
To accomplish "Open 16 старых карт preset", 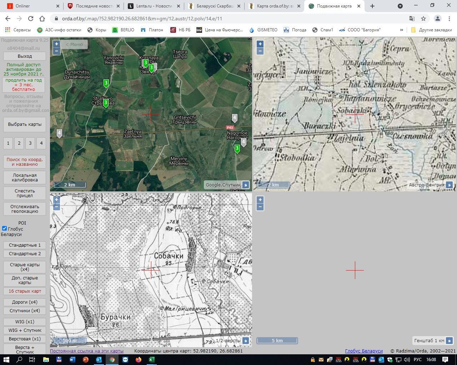I will (25, 291).
